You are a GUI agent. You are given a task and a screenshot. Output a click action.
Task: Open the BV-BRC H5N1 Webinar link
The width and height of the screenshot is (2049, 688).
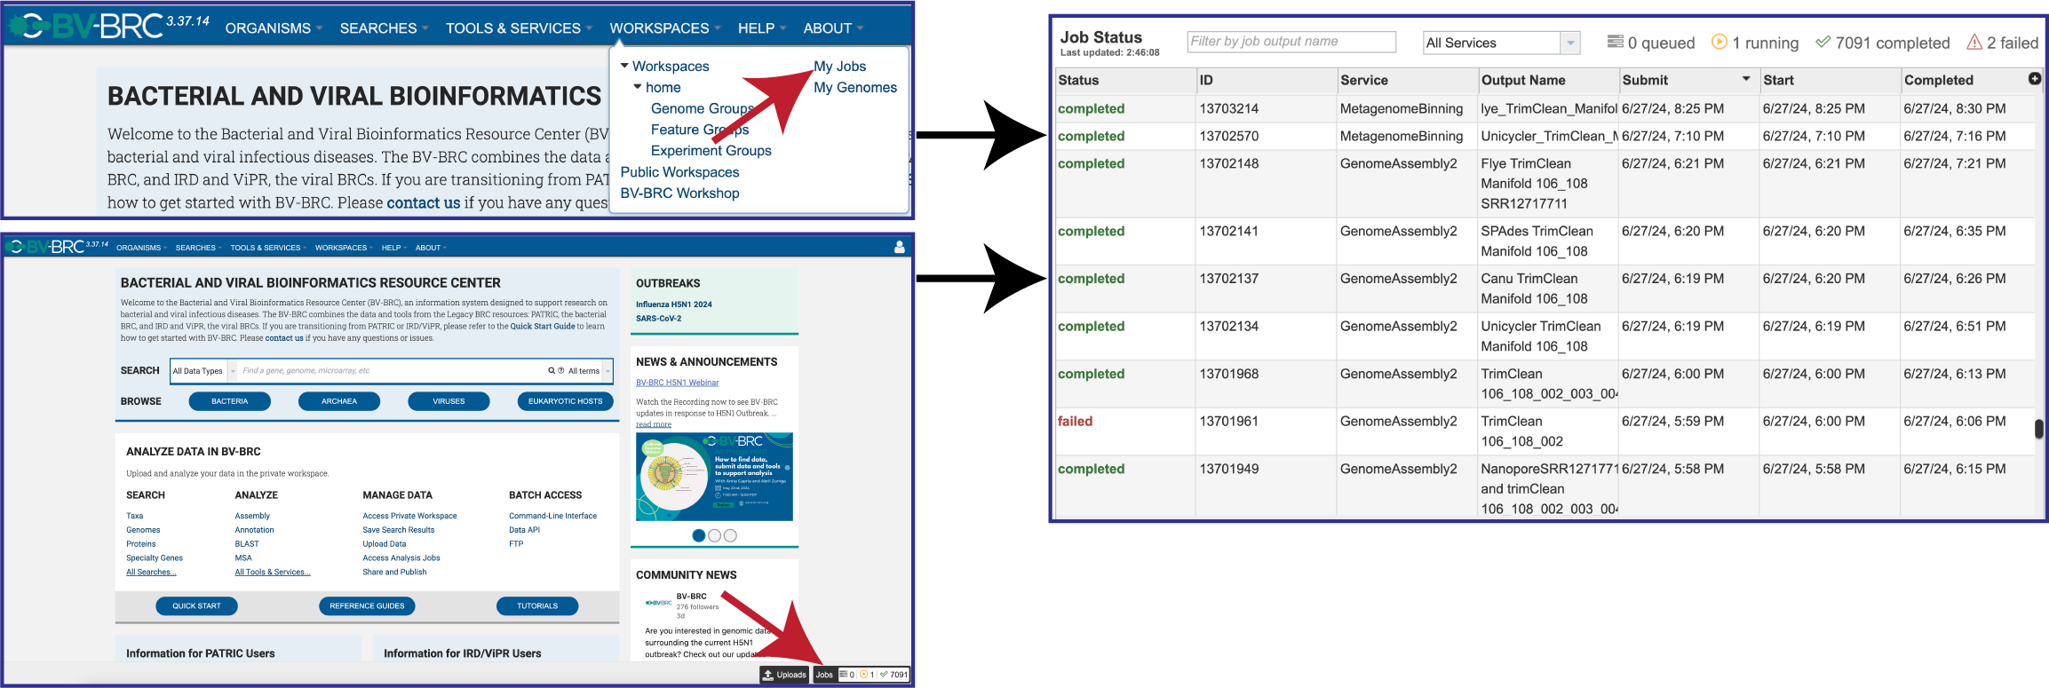[678, 383]
